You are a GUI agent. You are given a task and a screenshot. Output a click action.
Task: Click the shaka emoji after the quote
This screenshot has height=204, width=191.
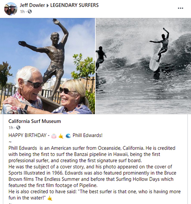pyautogui.click(x=50, y=198)
